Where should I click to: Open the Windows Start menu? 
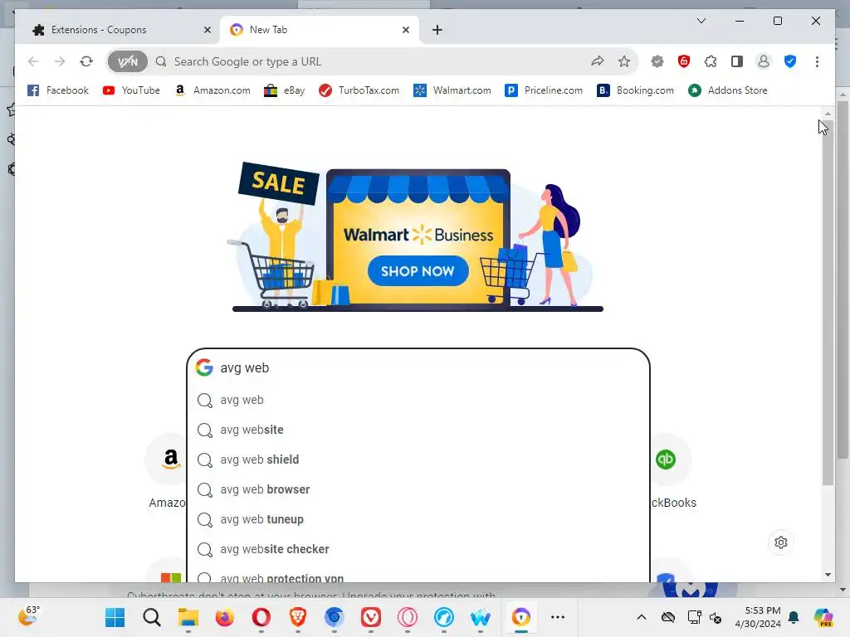115,617
